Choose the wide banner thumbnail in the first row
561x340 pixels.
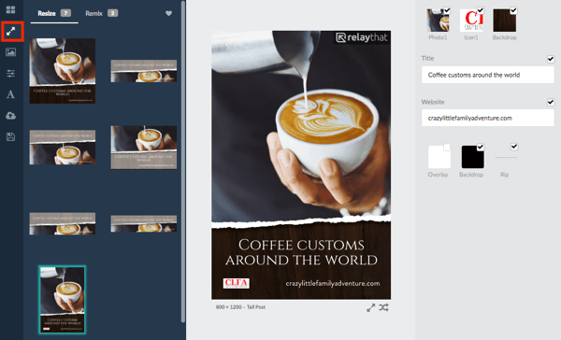pyautogui.click(x=143, y=71)
